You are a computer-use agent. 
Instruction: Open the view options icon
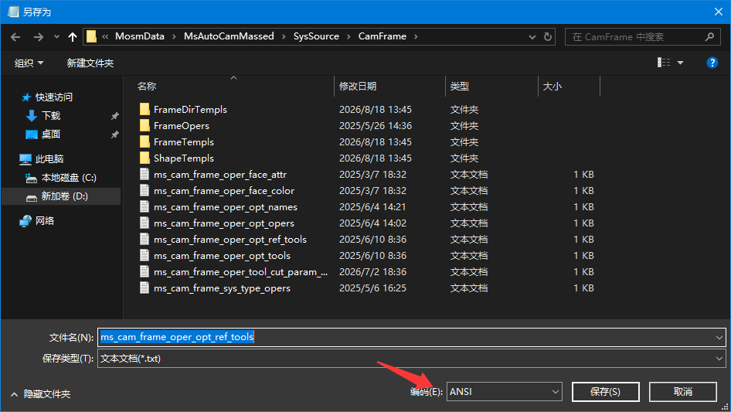coord(664,63)
